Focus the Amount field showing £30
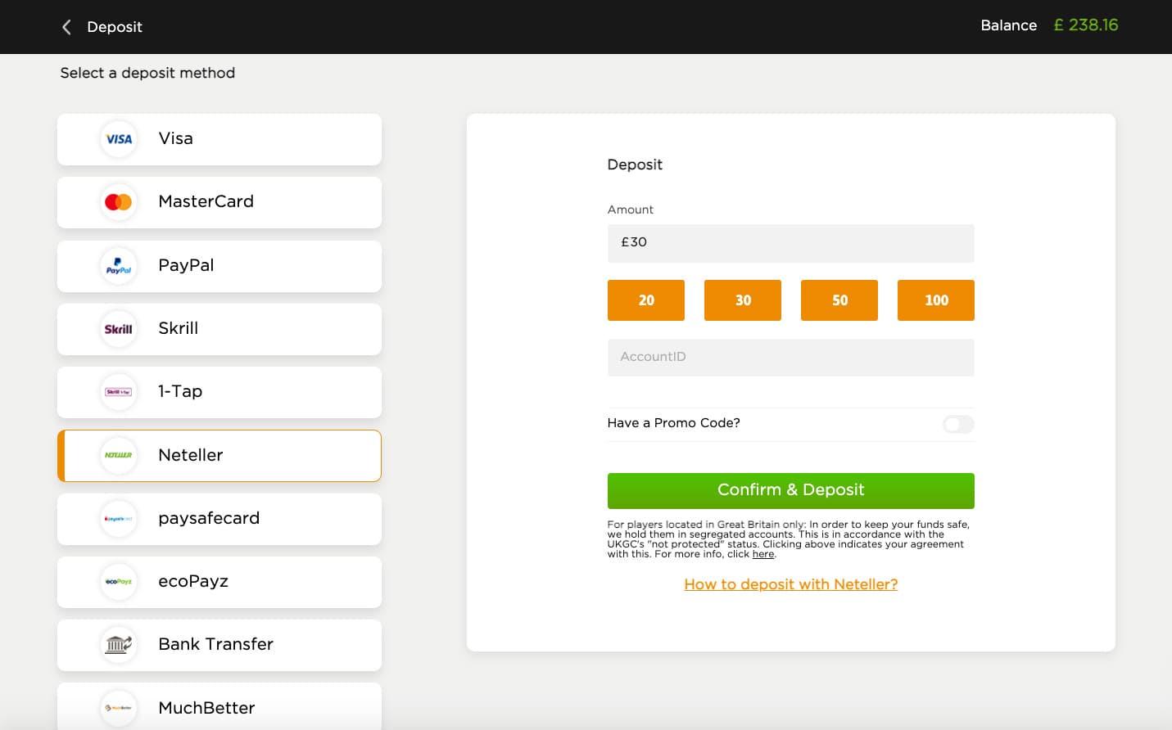Image resolution: width=1172 pixels, height=730 pixels. click(x=791, y=243)
